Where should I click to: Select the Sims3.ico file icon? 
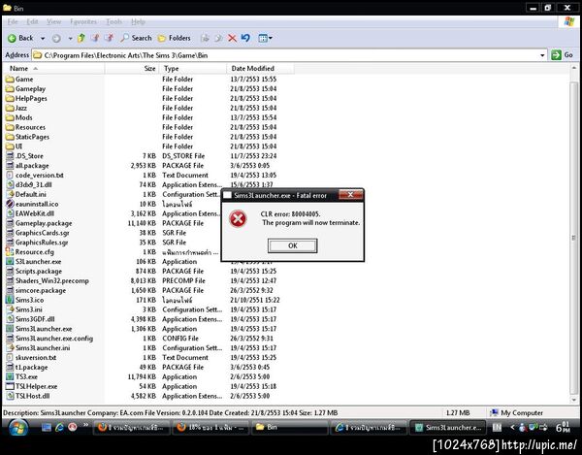click(10, 300)
